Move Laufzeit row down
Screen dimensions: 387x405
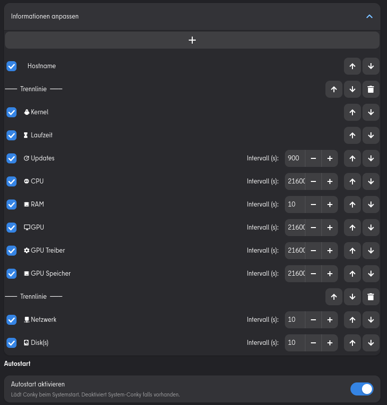(370, 135)
